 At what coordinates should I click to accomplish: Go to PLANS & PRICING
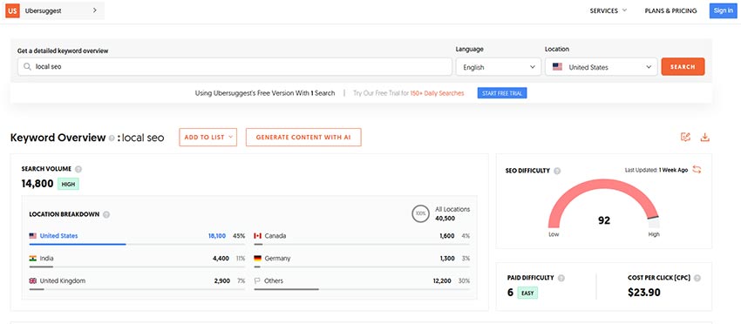click(670, 10)
